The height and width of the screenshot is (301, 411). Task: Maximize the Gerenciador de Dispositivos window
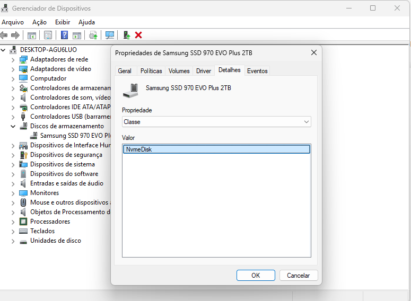click(x=373, y=8)
